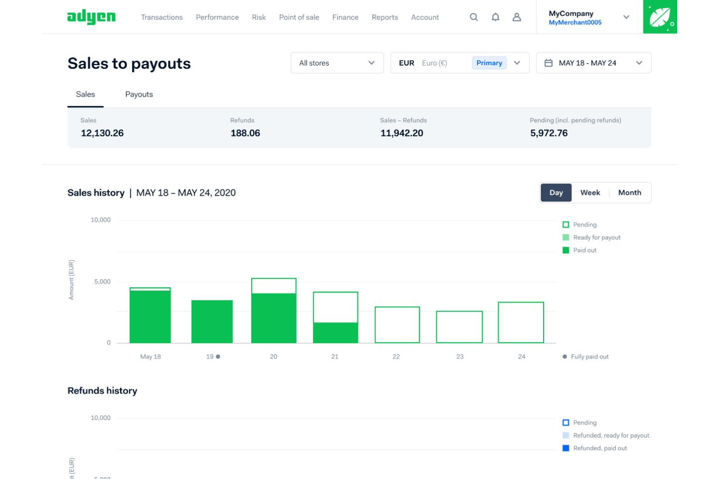
Task: Click the Adyen logo
Action: tap(91, 17)
